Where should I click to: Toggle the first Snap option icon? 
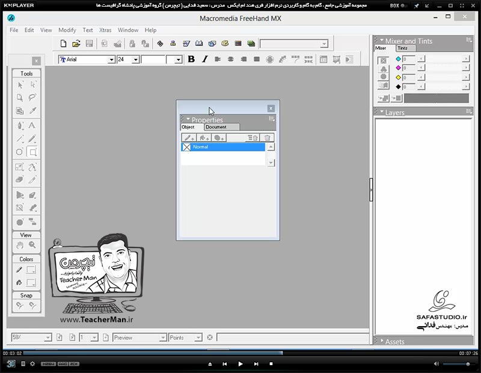20,306
